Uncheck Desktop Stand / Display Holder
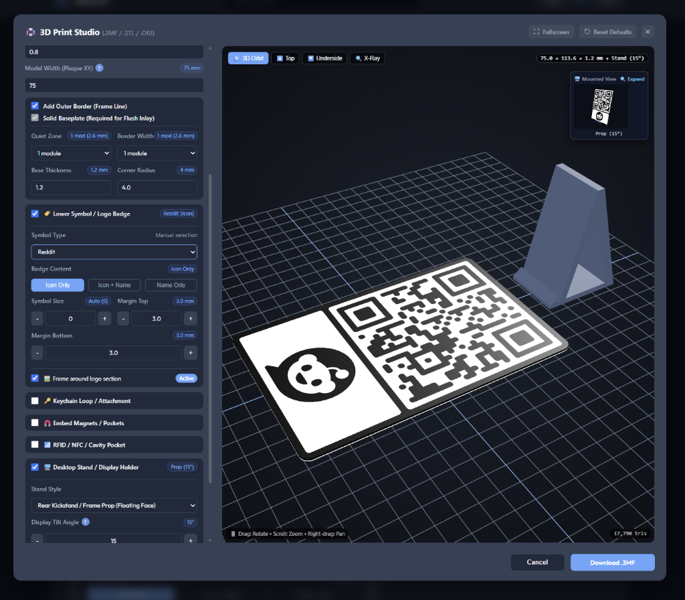This screenshot has width=685, height=600. (35, 467)
